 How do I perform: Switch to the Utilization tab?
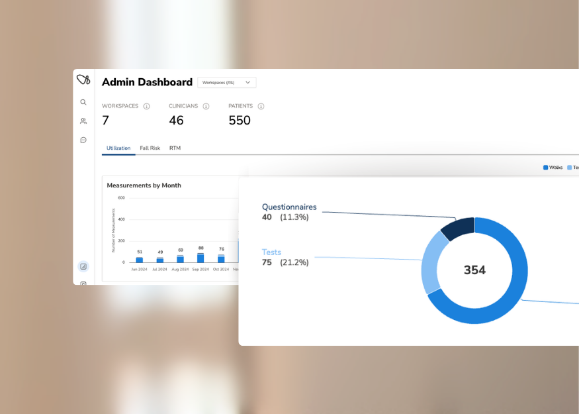118,148
